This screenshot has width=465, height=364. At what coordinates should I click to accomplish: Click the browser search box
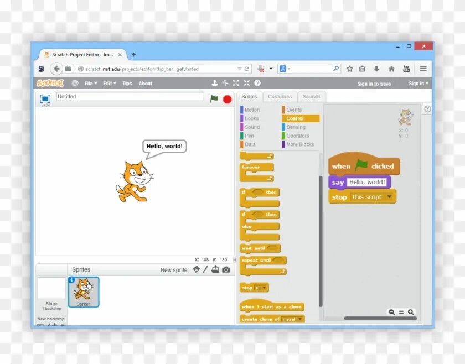311,69
